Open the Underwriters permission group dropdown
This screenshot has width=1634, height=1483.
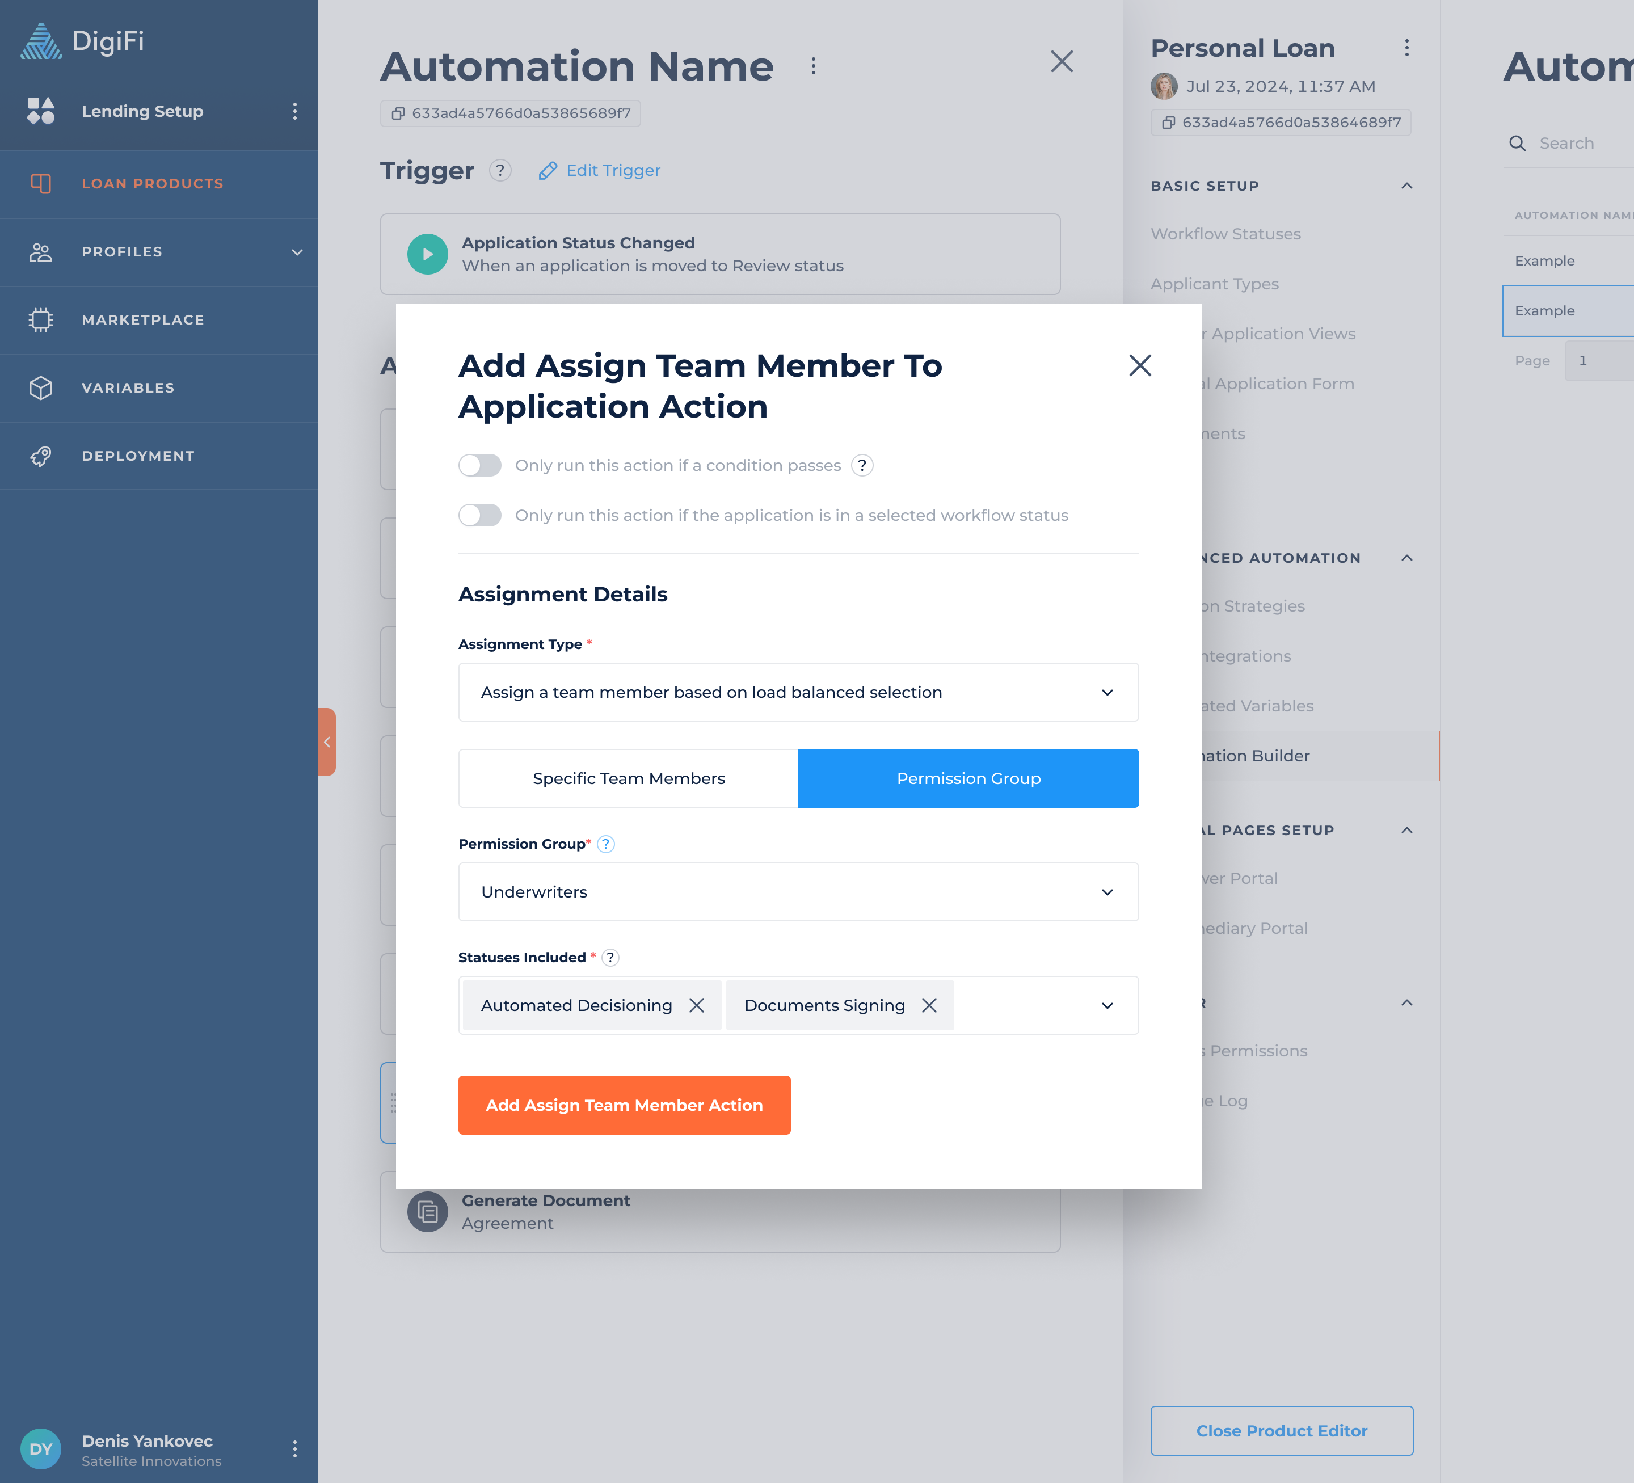pyautogui.click(x=798, y=891)
